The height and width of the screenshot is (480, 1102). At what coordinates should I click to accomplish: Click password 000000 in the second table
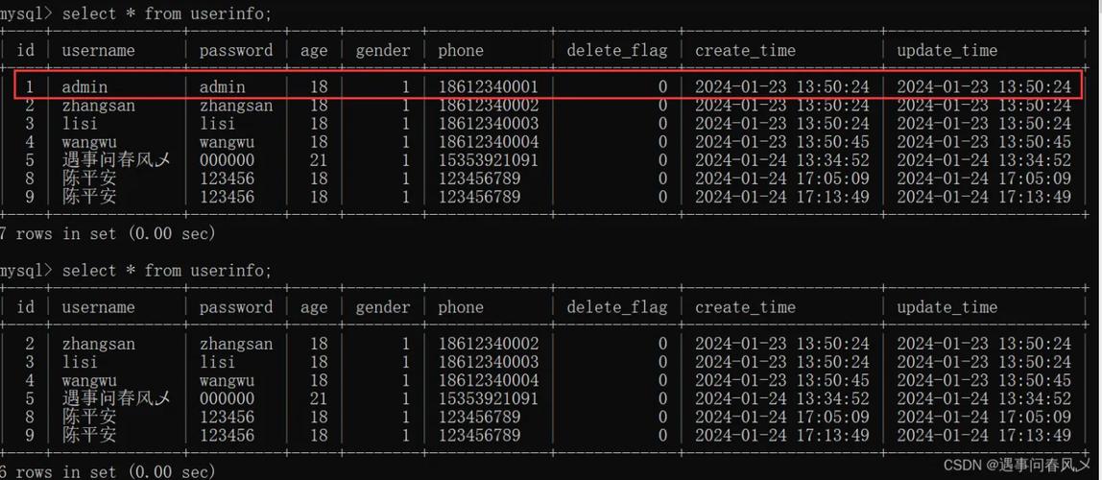[227, 398]
